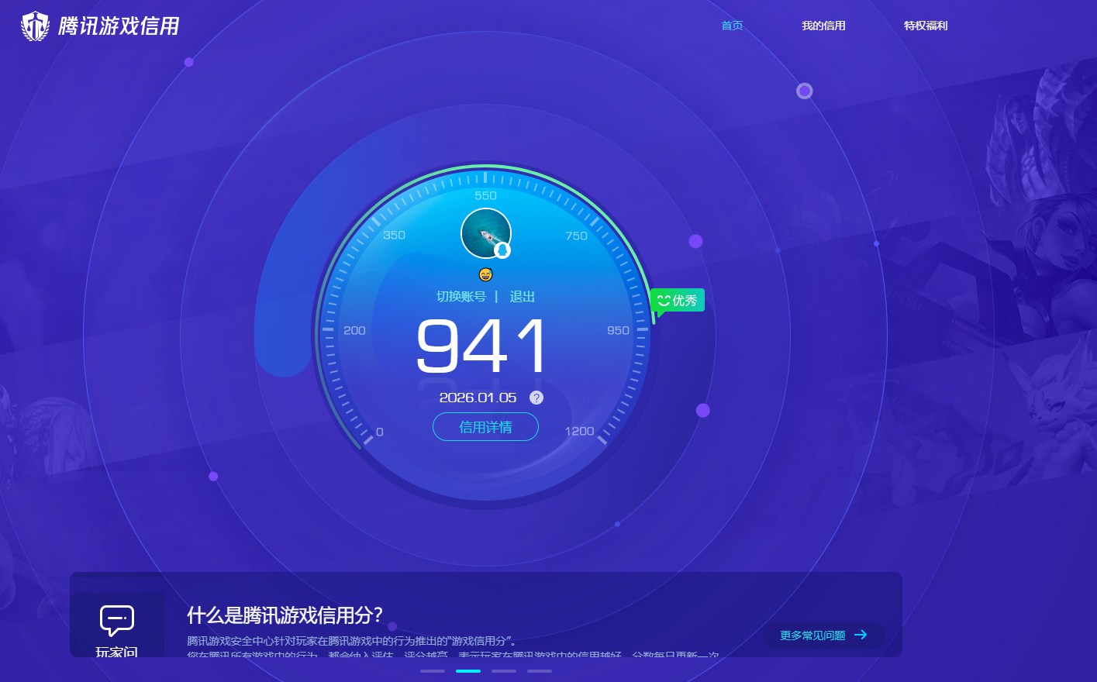Image resolution: width=1097 pixels, height=682 pixels.
Task: Select the third carousel page indicator
Action: coord(504,671)
